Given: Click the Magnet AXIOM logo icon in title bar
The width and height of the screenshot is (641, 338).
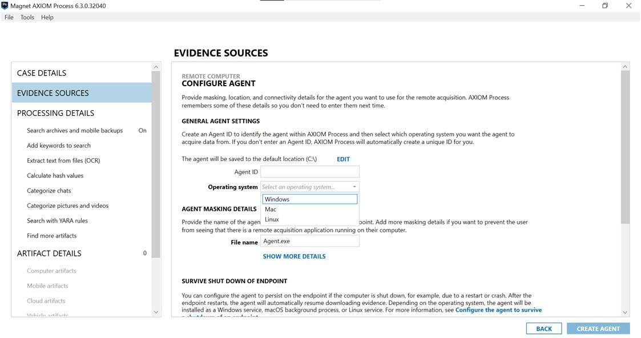Looking at the screenshot, I should pyautogui.click(x=6, y=5).
